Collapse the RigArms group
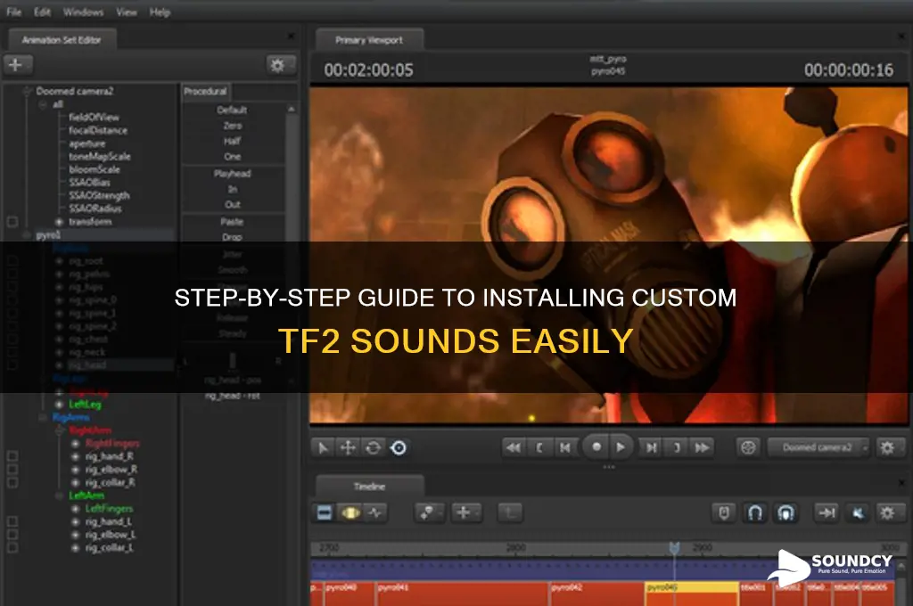The image size is (913, 606). point(43,417)
